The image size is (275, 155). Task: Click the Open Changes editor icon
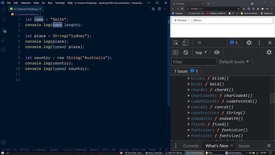(x=153, y=9)
